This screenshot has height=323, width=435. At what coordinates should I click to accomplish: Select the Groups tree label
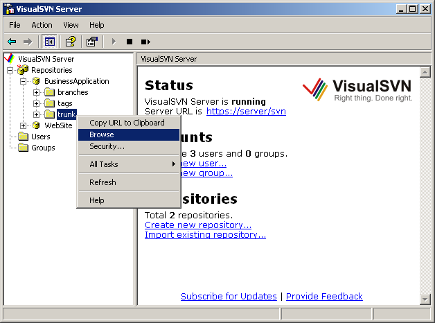(43, 148)
